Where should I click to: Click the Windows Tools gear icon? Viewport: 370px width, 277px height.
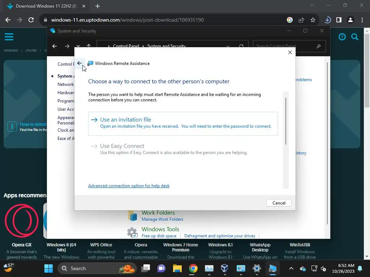[132, 233]
